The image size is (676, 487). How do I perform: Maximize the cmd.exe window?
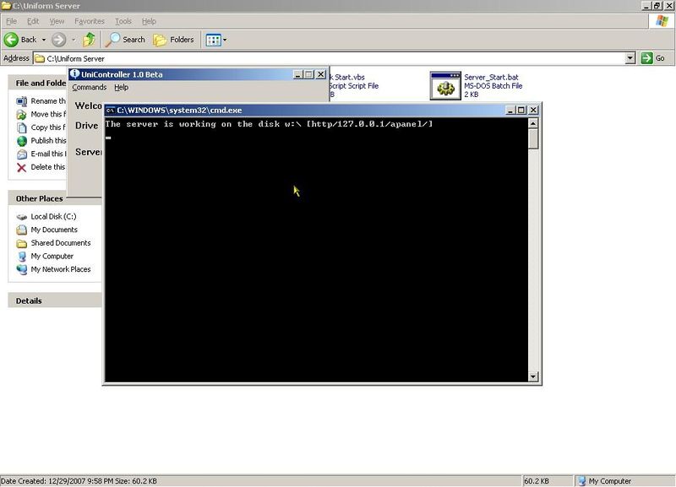pos(521,111)
